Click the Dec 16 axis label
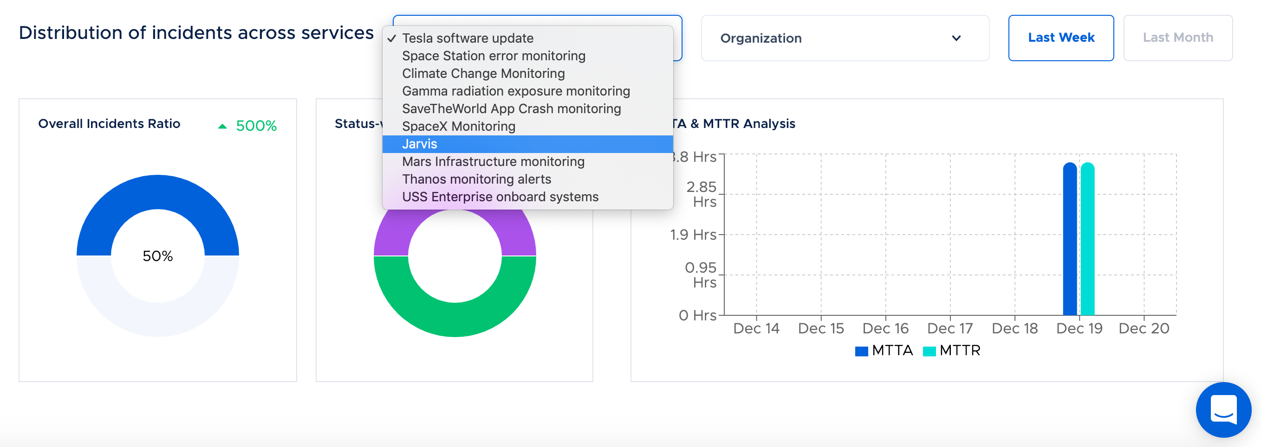The height and width of the screenshot is (447, 1261). [x=885, y=328]
